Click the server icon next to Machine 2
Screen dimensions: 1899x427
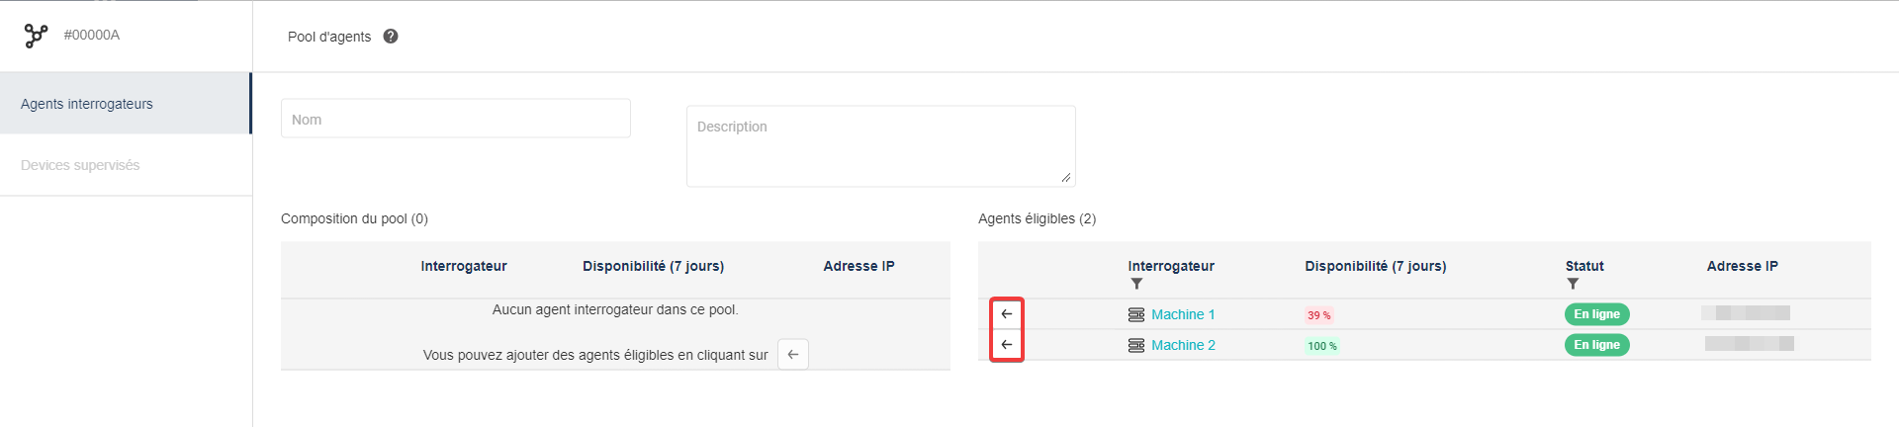[1136, 345]
